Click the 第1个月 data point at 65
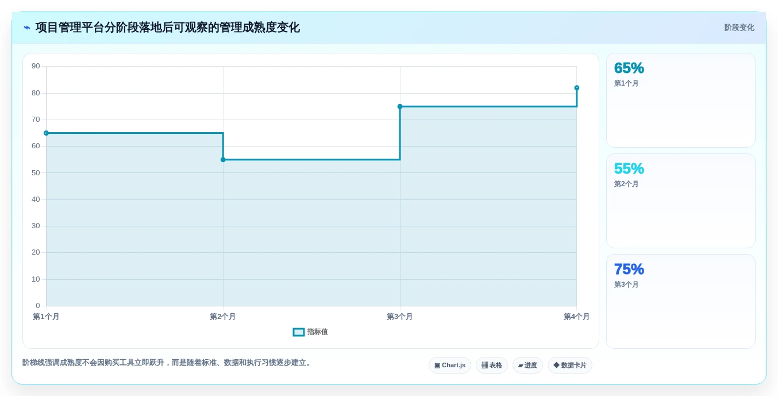Screen dimensions: 778x396 (47, 133)
